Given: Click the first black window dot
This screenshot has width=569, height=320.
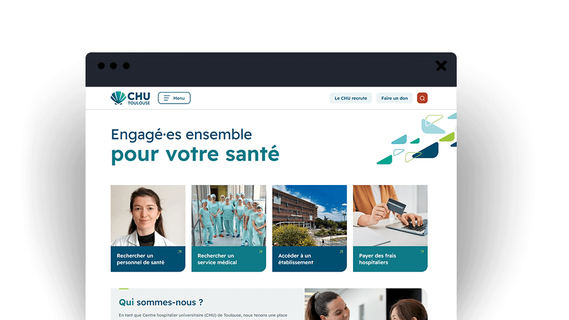Looking at the screenshot, I should click(101, 66).
